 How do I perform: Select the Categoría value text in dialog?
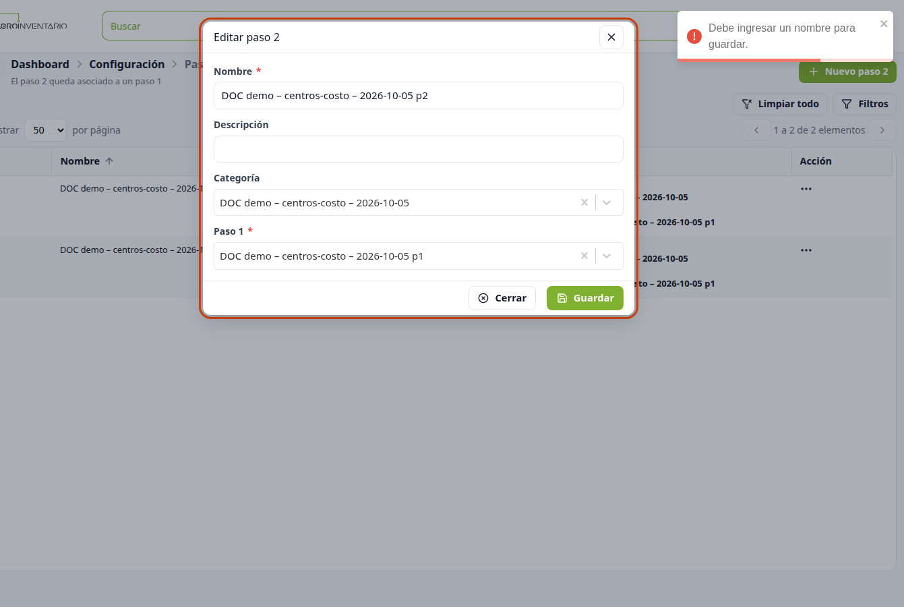click(314, 202)
